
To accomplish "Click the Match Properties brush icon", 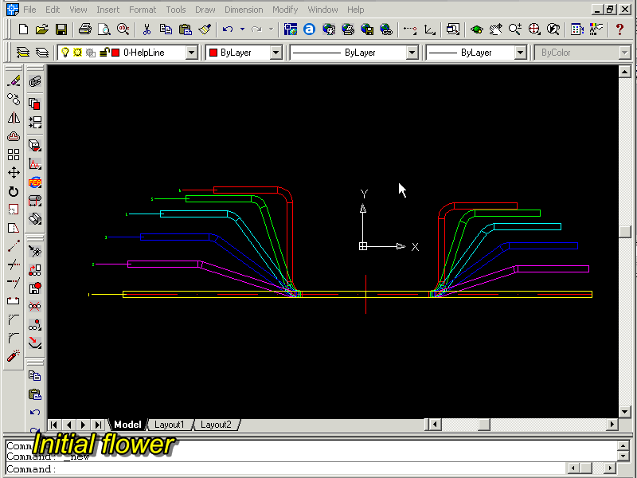I will (205, 29).
